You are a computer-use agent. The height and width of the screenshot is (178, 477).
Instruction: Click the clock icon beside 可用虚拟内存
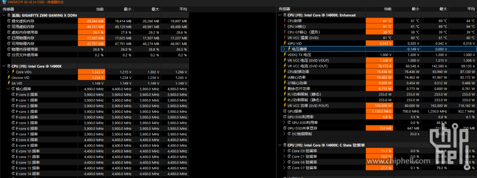[9, 26]
